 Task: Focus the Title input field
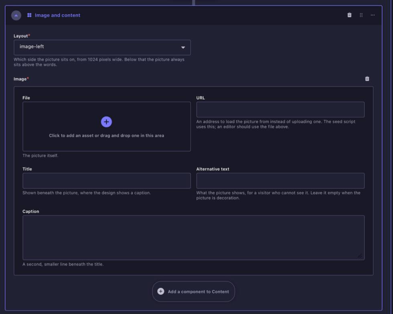point(107,181)
